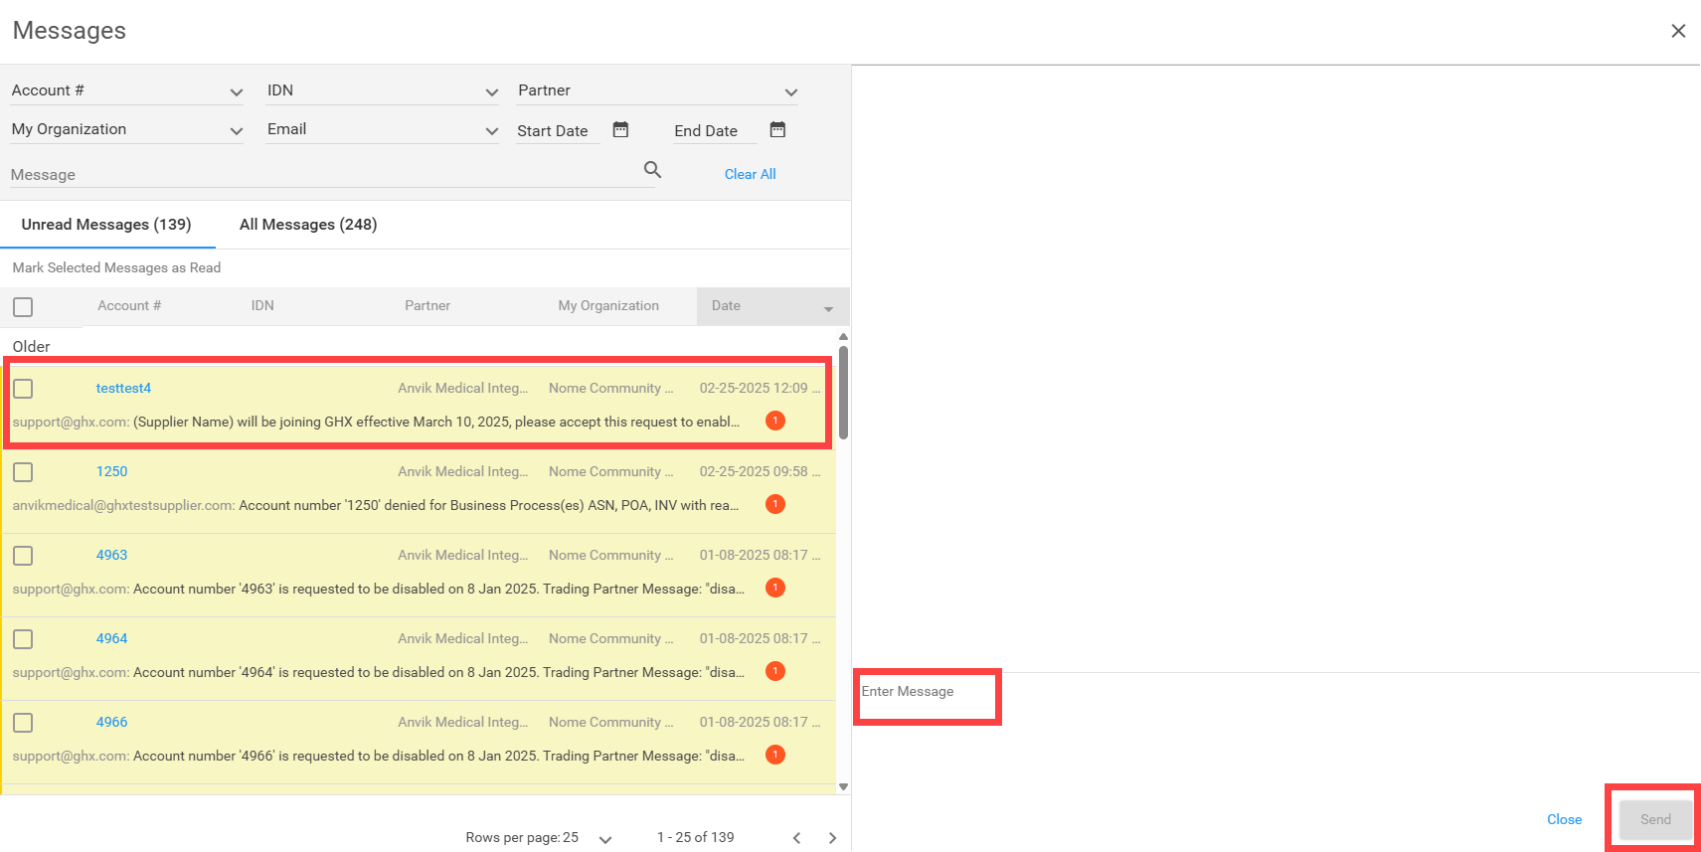Click unread badge on 4966 message

pyautogui.click(x=775, y=755)
